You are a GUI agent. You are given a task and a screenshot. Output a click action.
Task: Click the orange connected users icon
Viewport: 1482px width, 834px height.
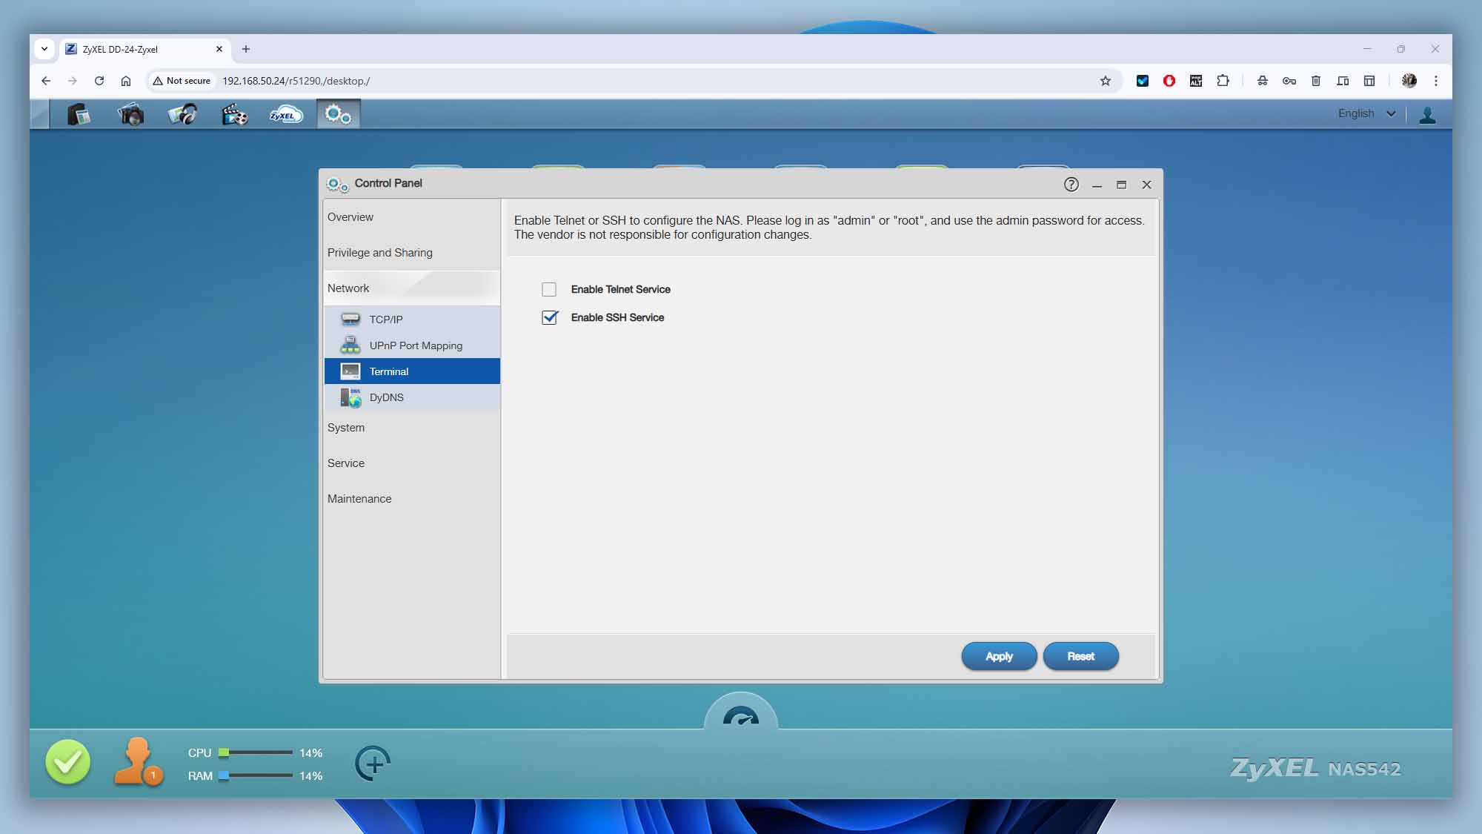click(138, 762)
